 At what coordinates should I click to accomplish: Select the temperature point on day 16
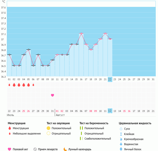point(81,33)
